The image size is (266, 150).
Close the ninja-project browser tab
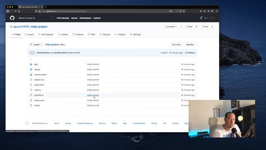coord(42,7)
